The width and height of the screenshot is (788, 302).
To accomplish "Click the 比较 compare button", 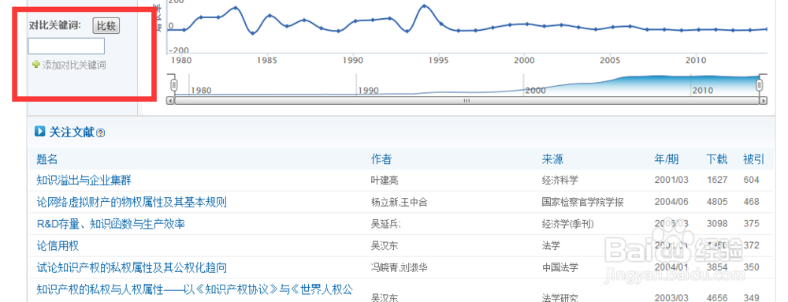I will [106, 26].
